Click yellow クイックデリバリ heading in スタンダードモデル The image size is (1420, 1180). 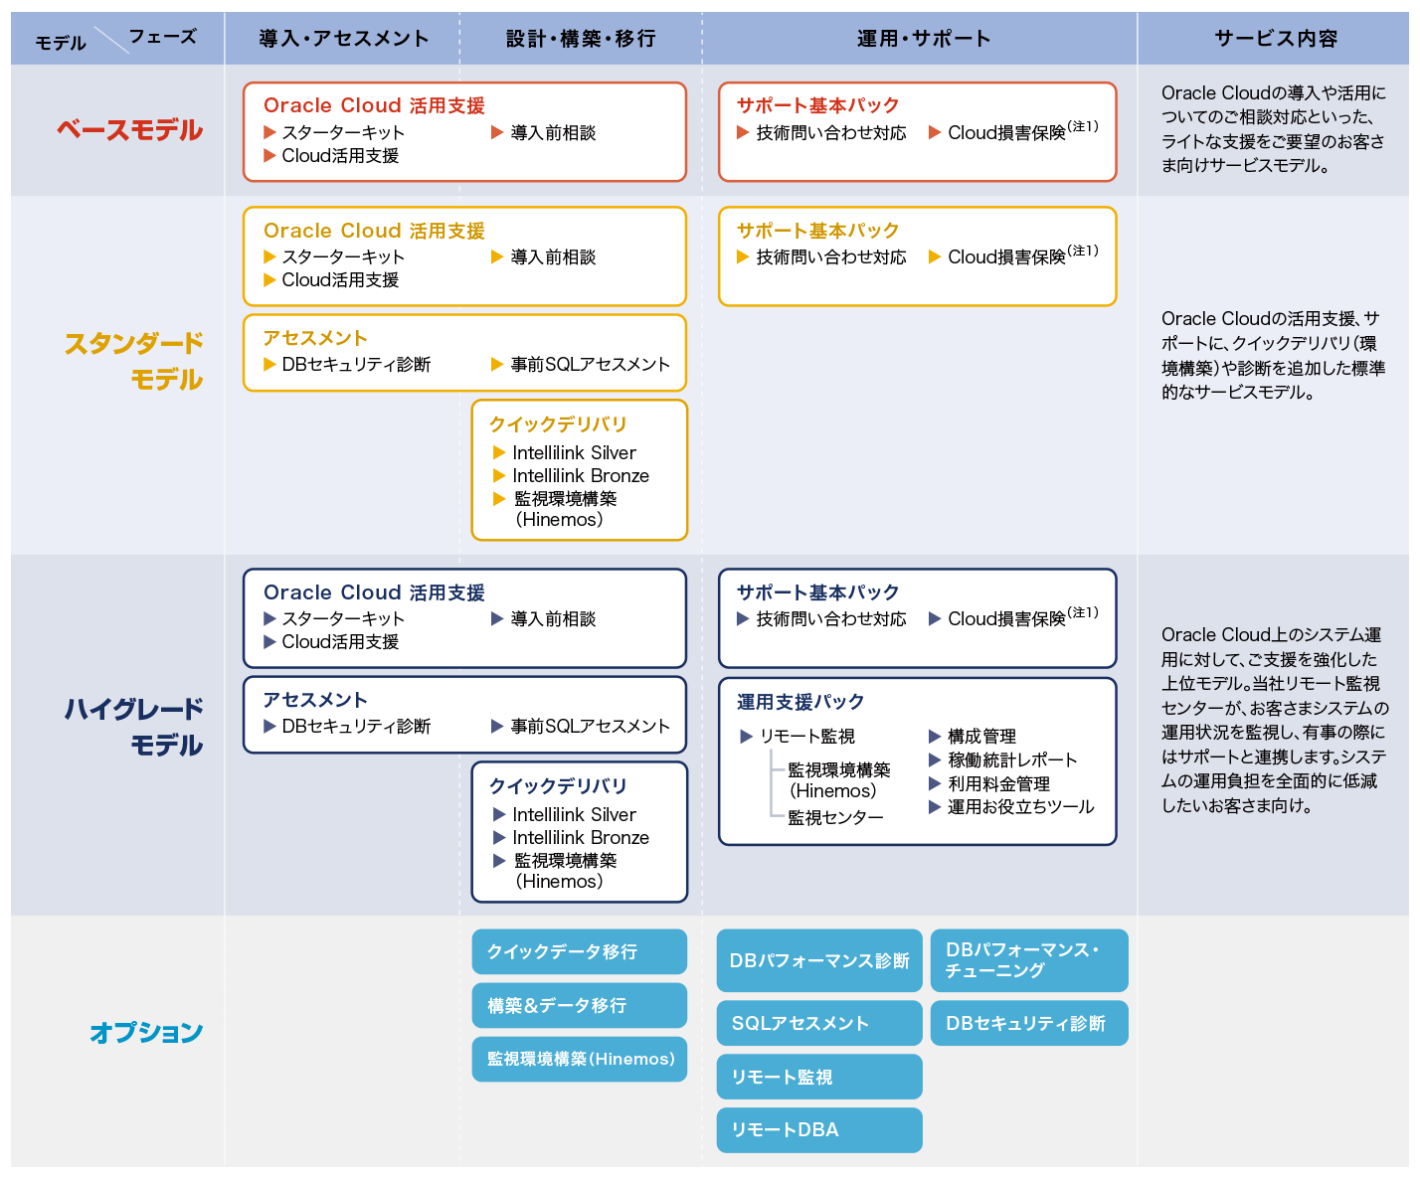[558, 424]
